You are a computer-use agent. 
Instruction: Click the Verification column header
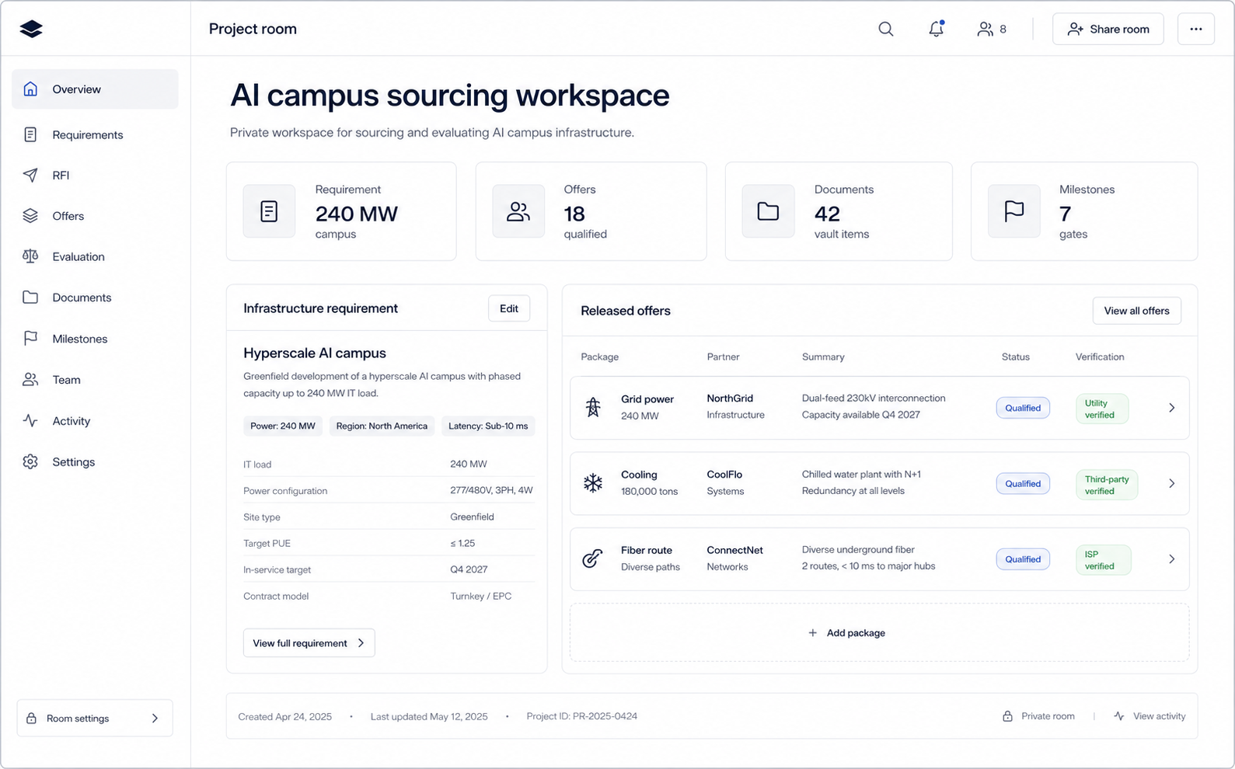point(1100,357)
